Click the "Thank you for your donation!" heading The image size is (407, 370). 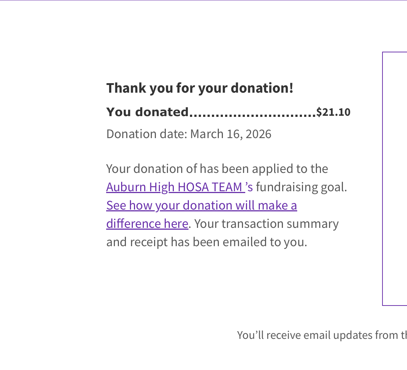tap(199, 88)
